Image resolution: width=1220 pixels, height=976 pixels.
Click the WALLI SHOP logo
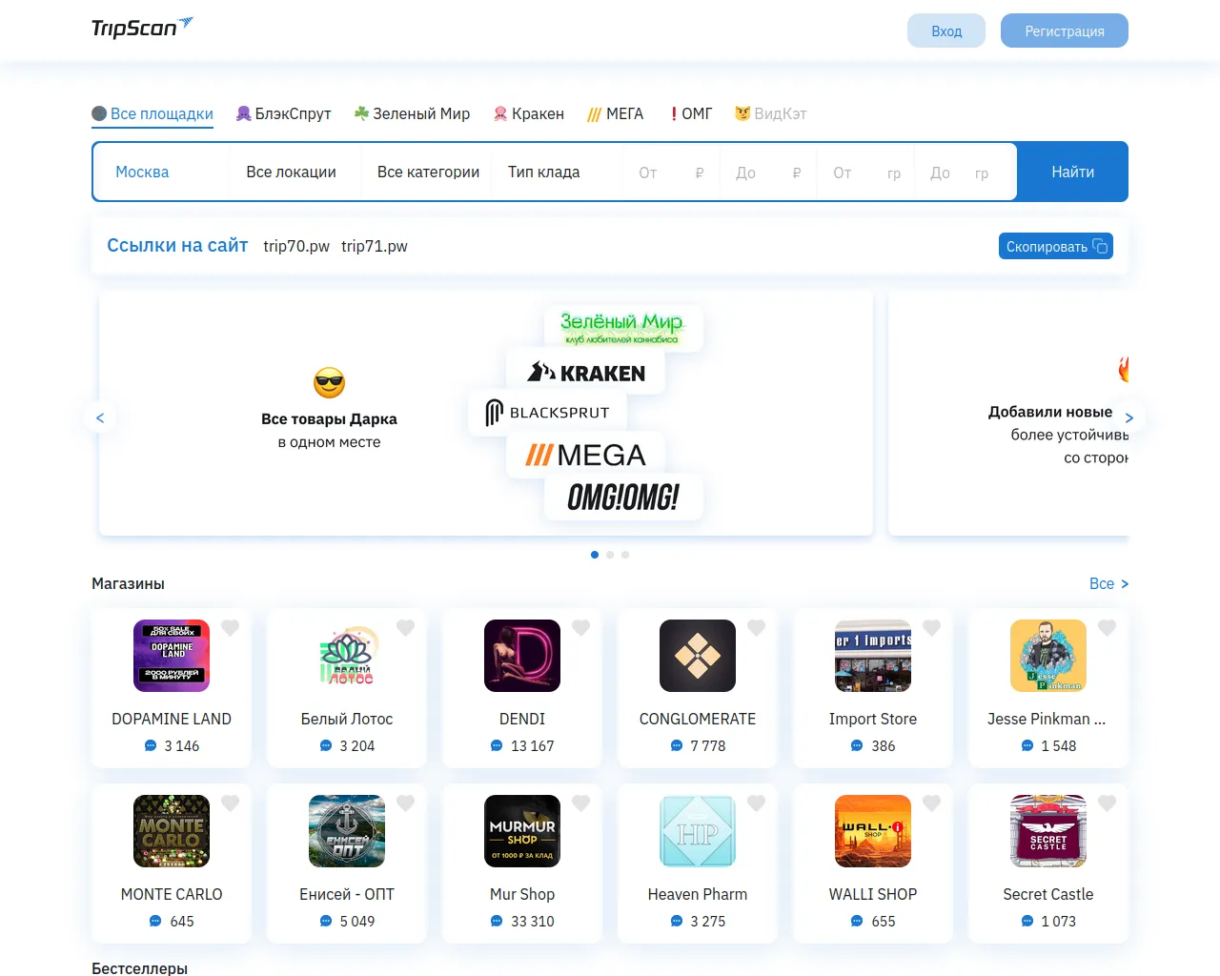(x=873, y=831)
